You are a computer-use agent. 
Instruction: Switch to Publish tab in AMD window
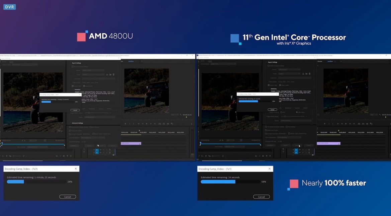pos(109,109)
